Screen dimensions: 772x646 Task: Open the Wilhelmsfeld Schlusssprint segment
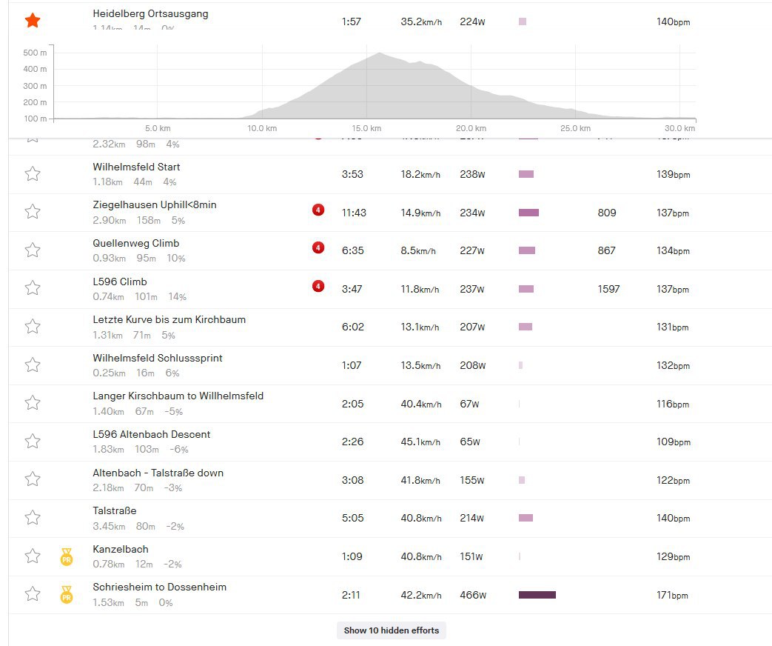click(x=158, y=358)
